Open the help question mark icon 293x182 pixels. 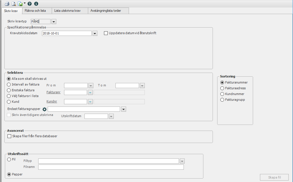(x=30, y=4)
